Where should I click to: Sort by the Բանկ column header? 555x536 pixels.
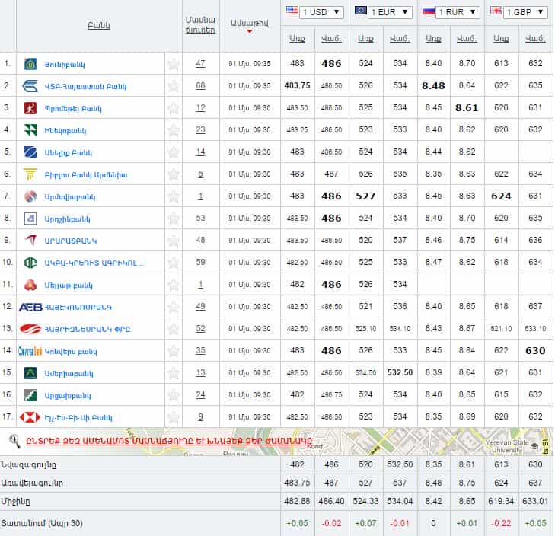pos(99,26)
